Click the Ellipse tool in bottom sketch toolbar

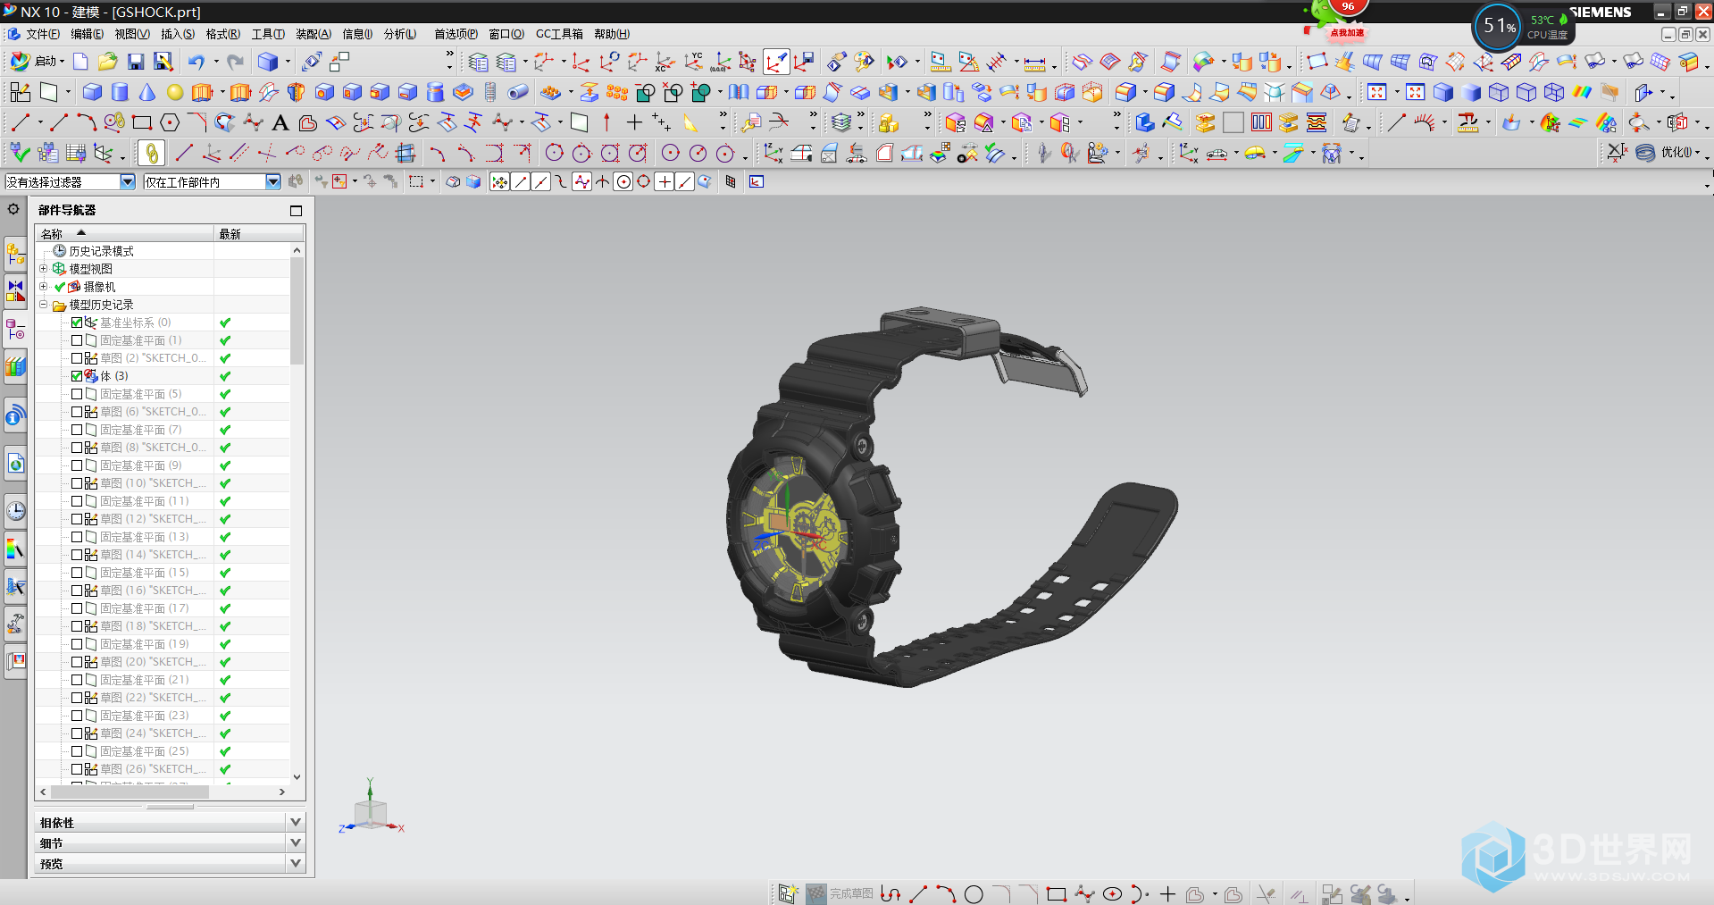(1112, 894)
